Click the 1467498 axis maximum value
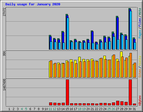The width and height of the screenshot is (143, 112). pyautogui.click(x=4, y=85)
